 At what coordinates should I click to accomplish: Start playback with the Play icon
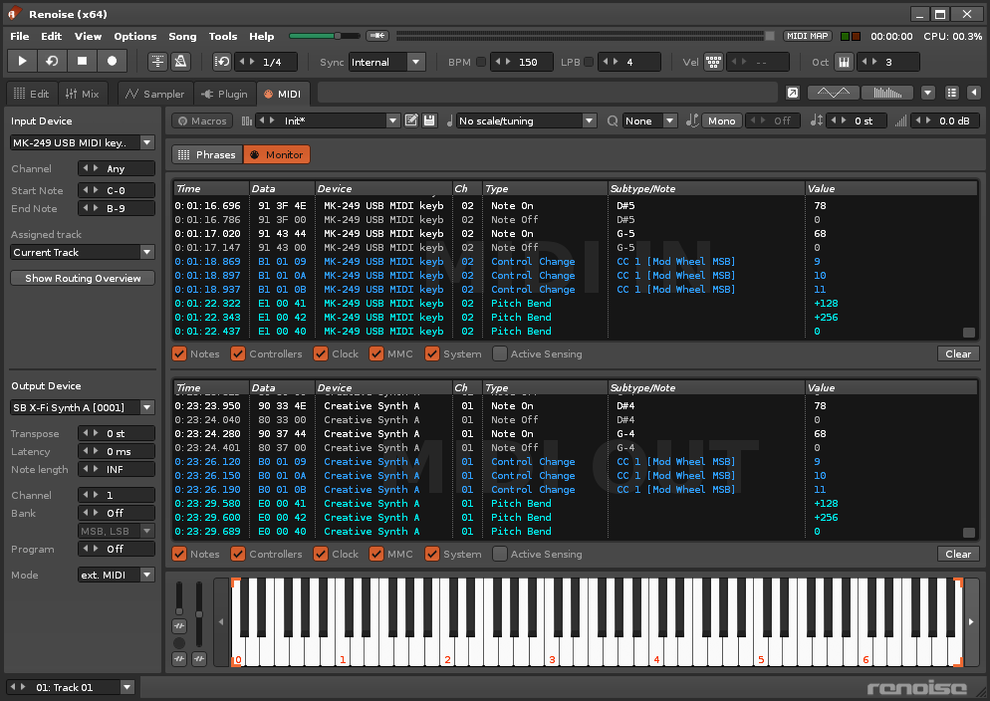coord(22,61)
